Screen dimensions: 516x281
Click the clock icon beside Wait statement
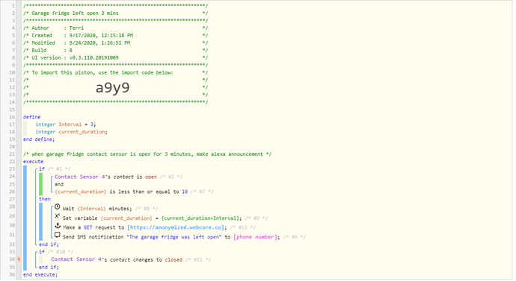pyautogui.click(x=58, y=207)
